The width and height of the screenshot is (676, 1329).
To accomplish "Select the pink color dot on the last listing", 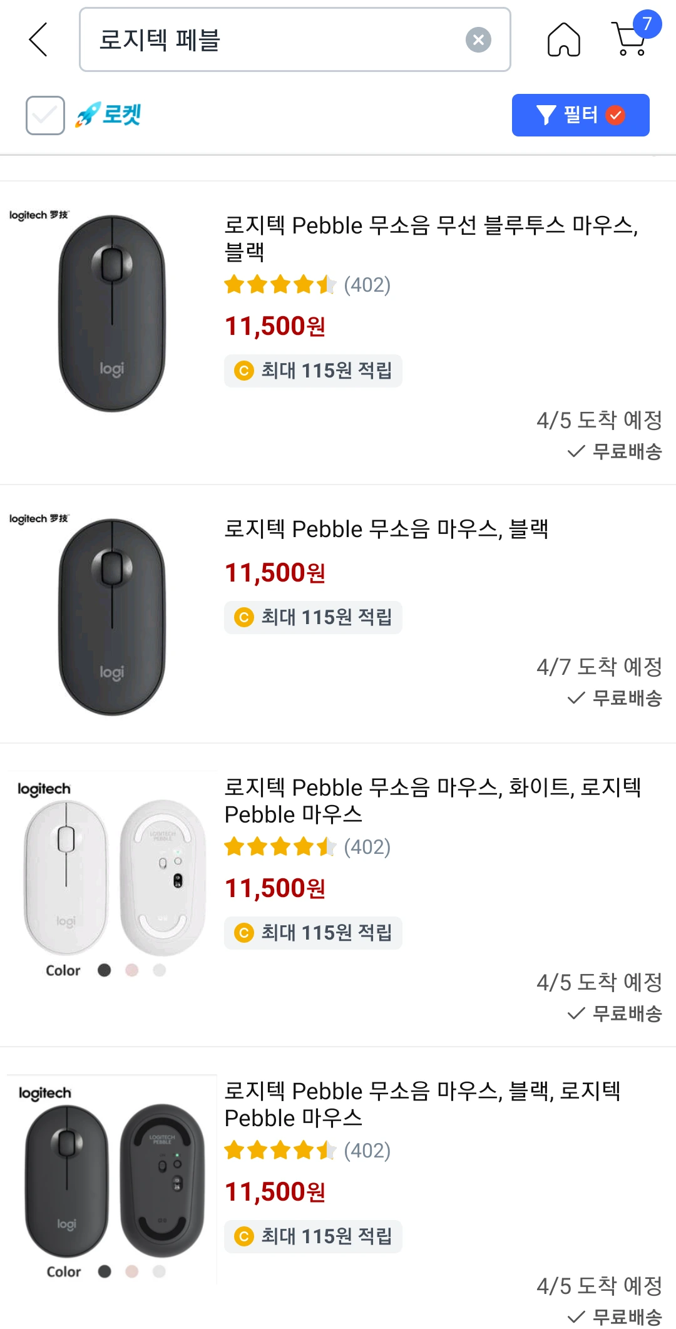I will point(132,1271).
